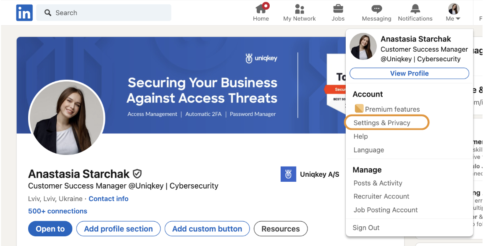View 500+ connections link

(58, 211)
